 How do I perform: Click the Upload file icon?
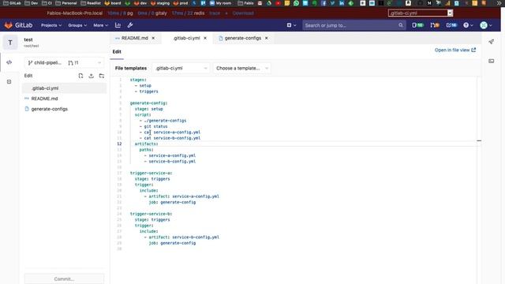click(92, 76)
